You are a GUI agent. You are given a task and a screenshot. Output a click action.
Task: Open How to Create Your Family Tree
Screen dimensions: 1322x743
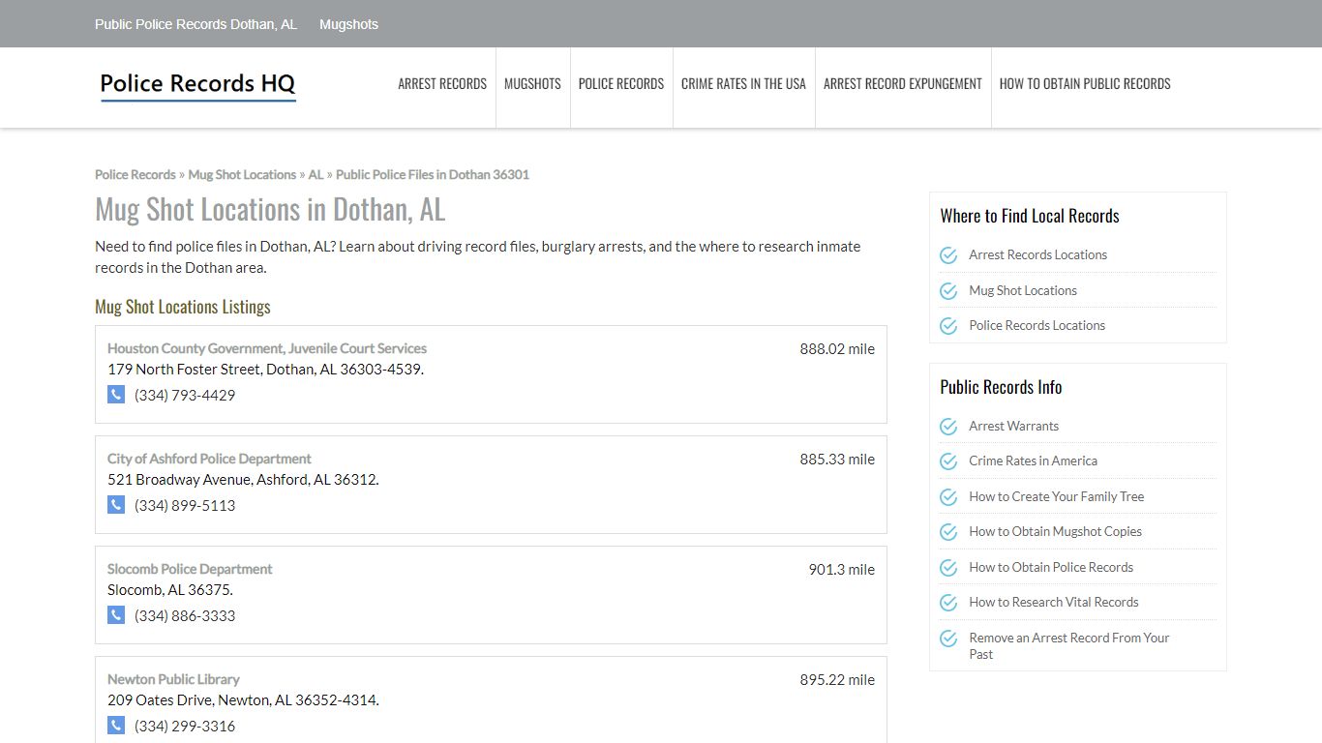1056,497
